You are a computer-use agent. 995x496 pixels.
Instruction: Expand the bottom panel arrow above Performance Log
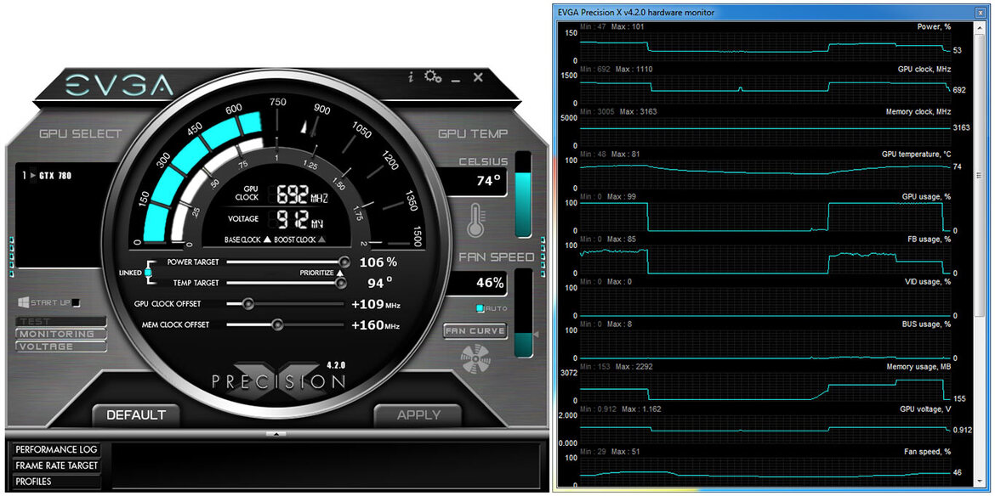(276, 434)
